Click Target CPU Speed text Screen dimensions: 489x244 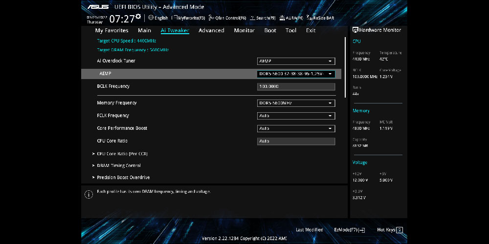tap(126, 41)
